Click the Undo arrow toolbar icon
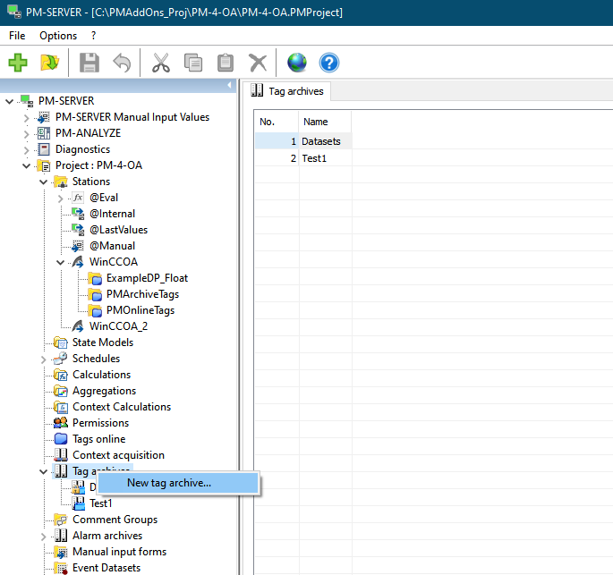This screenshot has height=575, width=613. click(x=121, y=63)
